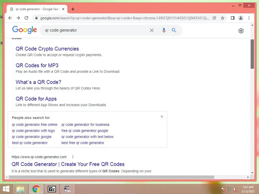The image size is (259, 194).
Task: Go back to the previous page
Action: pyautogui.click(x=10, y=18)
